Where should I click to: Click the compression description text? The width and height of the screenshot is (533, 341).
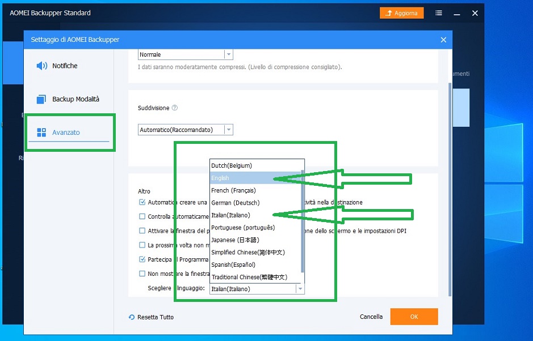[x=240, y=67]
